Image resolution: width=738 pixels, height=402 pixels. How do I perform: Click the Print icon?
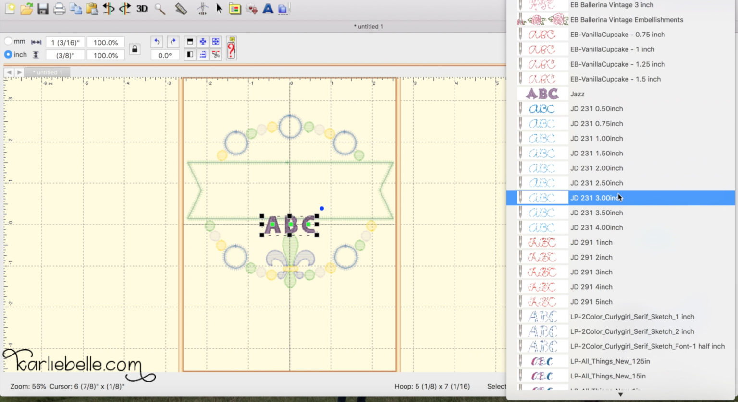(x=59, y=9)
